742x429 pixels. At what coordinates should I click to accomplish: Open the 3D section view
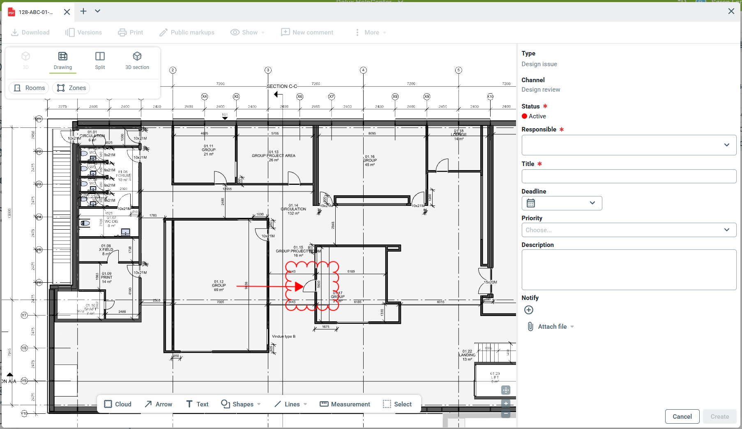137,60
